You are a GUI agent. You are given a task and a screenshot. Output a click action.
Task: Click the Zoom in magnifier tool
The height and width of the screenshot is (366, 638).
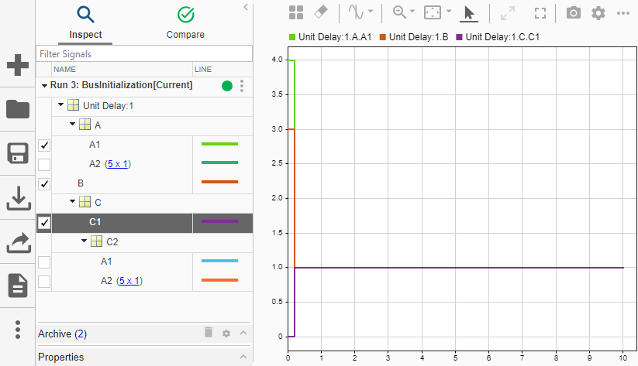pos(399,12)
